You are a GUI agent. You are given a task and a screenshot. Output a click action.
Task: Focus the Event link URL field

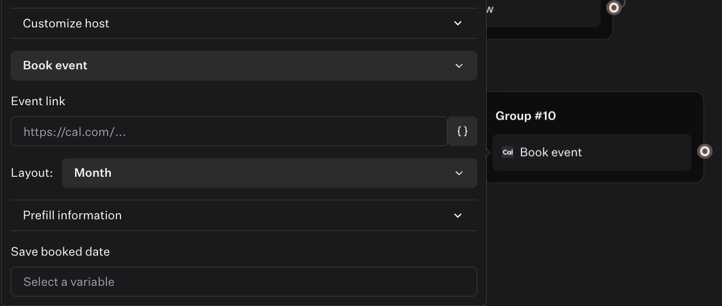pyautogui.click(x=229, y=131)
